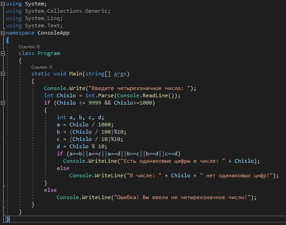This screenshot has width=286, height=225.
Task: Click the namespace name ConsoleApp
Action: (x=54, y=33)
